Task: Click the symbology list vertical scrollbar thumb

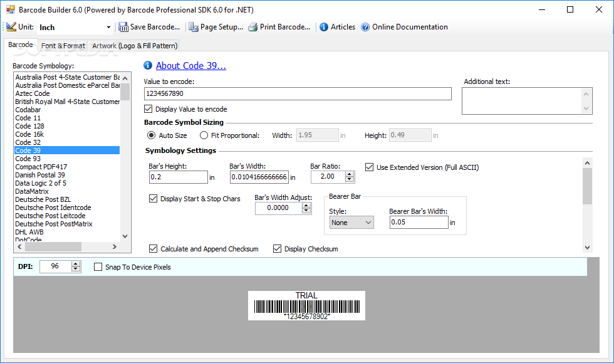Action: coord(125,92)
